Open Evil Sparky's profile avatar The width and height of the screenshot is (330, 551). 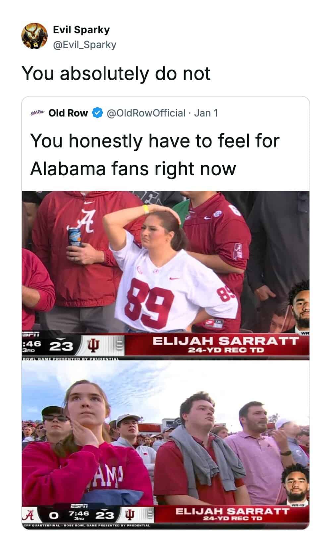coord(35,36)
